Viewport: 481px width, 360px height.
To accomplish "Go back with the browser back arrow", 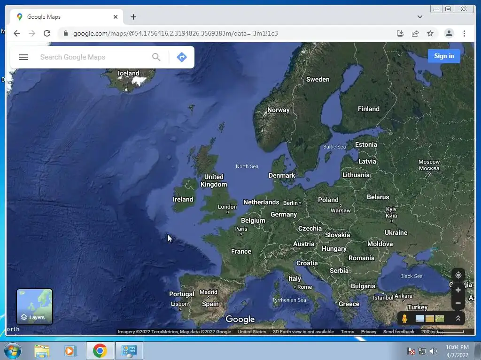I will pyautogui.click(x=17, y=33).
